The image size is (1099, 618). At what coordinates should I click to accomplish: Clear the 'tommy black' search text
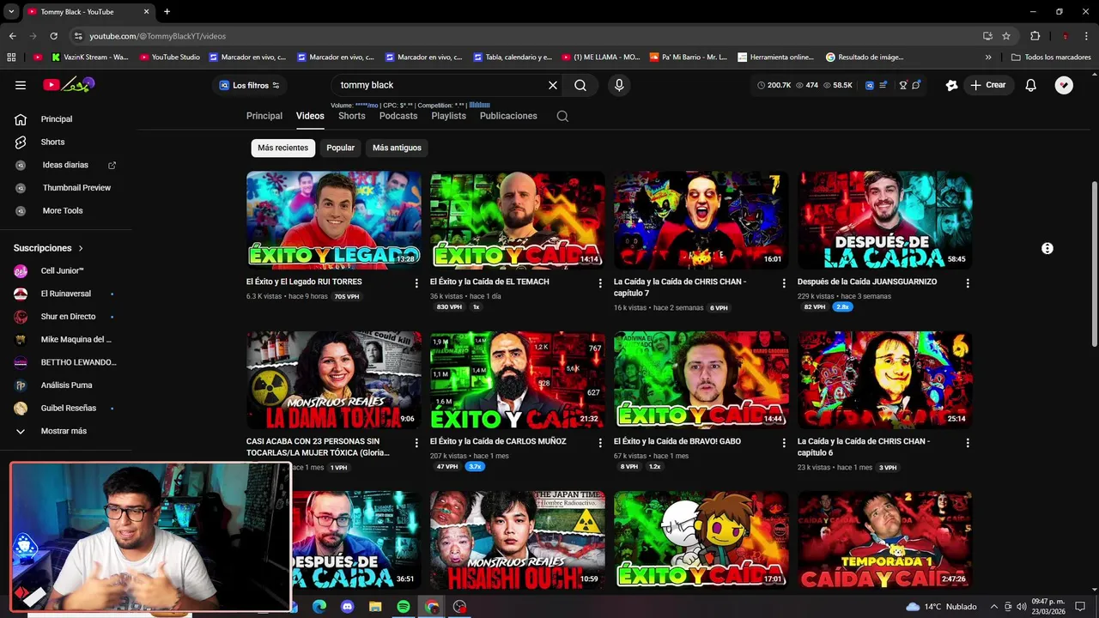[553, 85]
